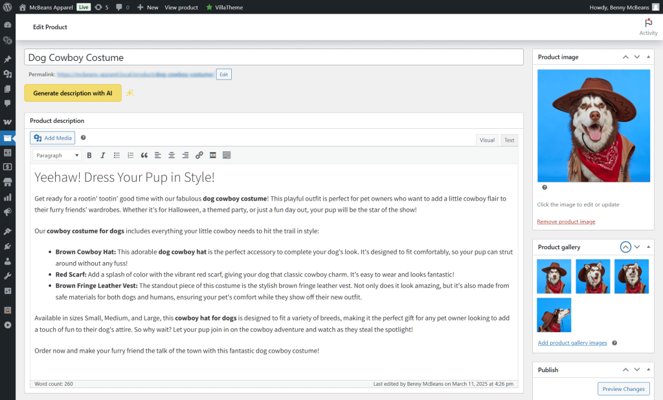The width and height of the screenshot is (663, 400).
Task: Toggle bold formatting in the editor toolbar
Action: [89, 155]
